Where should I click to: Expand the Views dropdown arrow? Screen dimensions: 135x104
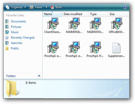pos(46,7)
